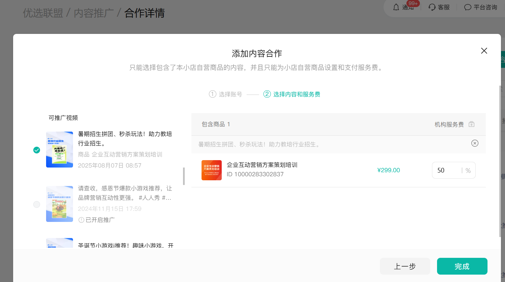The image size is (505, 282).
Task: Select the Thanksgiving mini-game video radio
Action: pyautogui.click(x=37, y=204)
